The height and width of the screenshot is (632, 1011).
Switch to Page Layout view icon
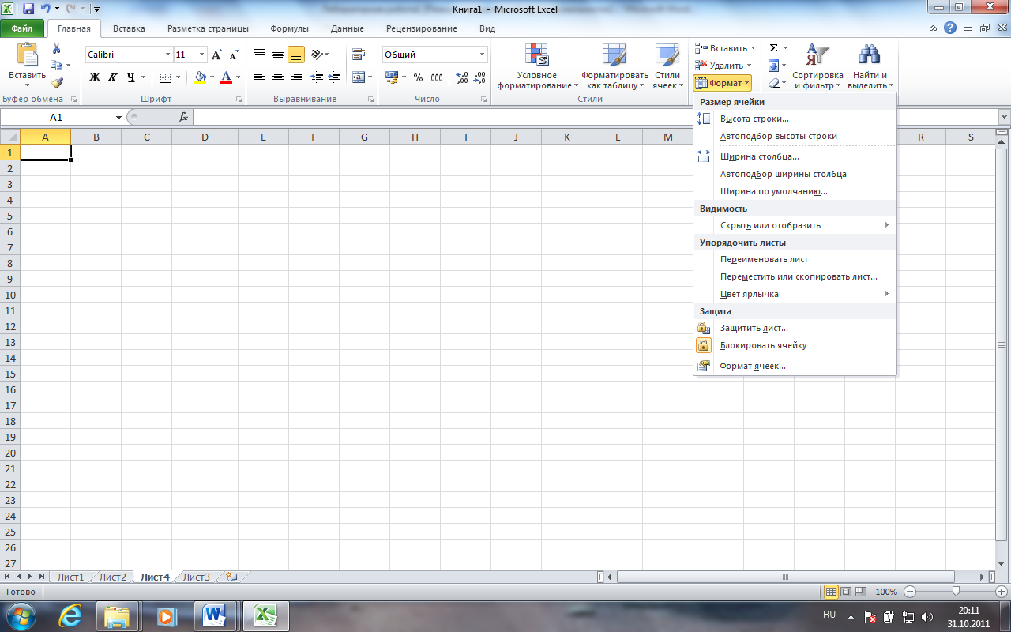[x=845, y=591]
